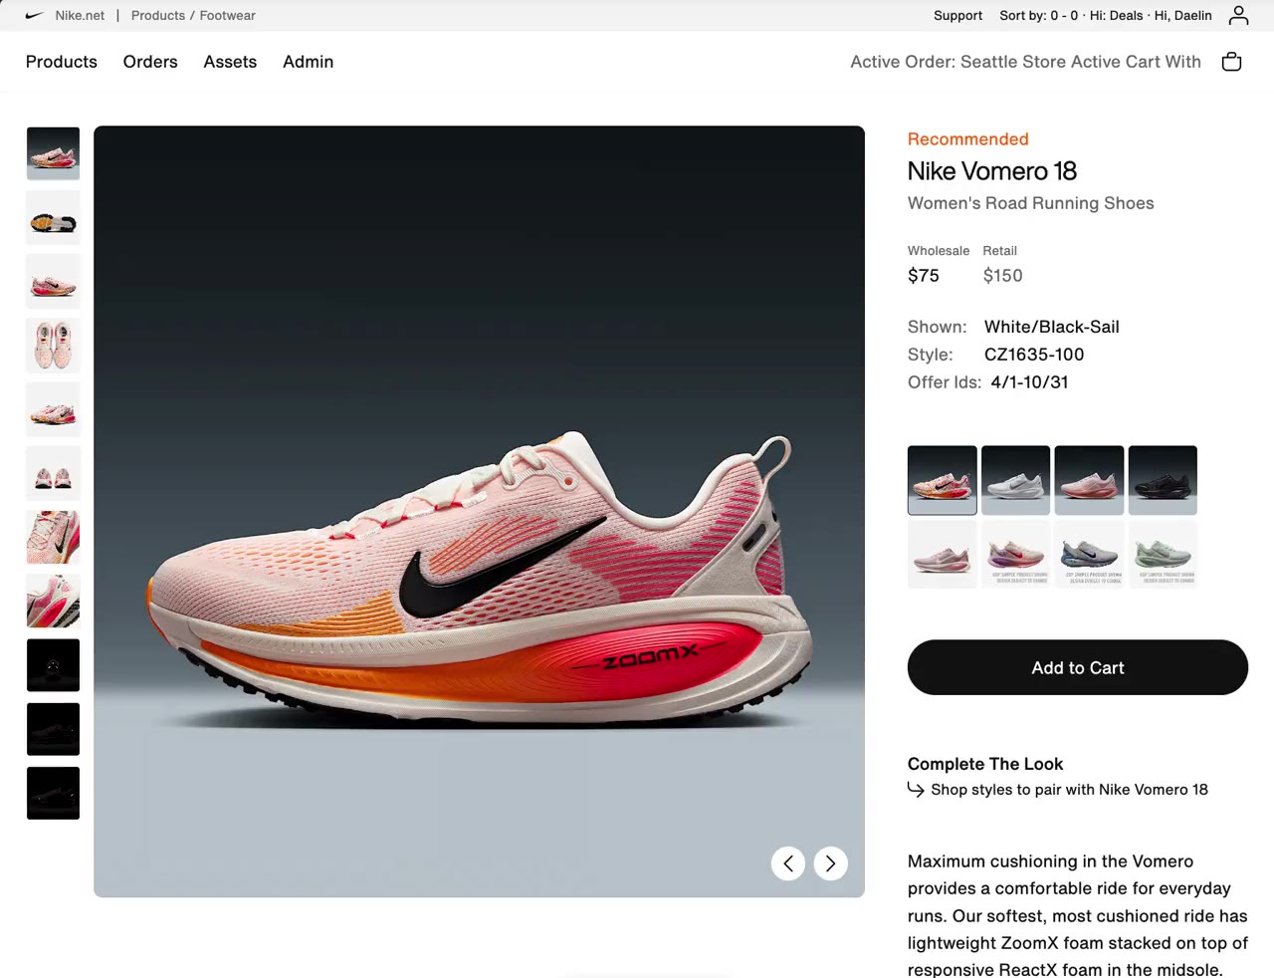The image size is (1274, 978).
Task: Open the shopping cart bag icon
Action: coord(1231,62)
